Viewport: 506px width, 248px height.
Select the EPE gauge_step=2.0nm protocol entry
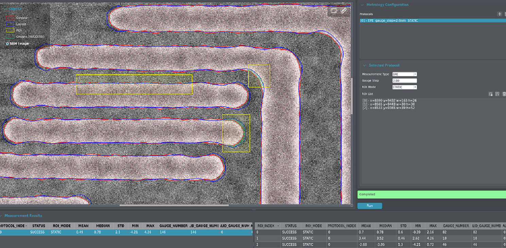coord(389,21)
